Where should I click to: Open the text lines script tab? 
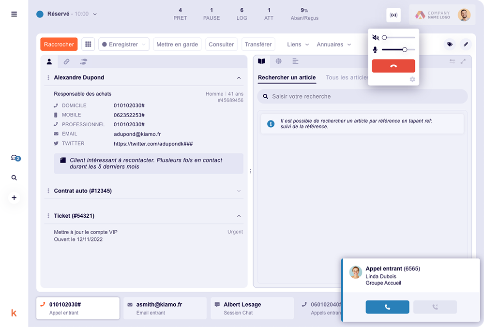(295, 61)
